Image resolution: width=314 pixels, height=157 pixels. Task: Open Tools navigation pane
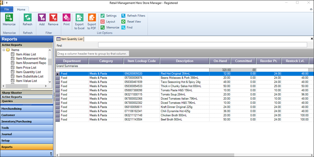pos(27,128)
